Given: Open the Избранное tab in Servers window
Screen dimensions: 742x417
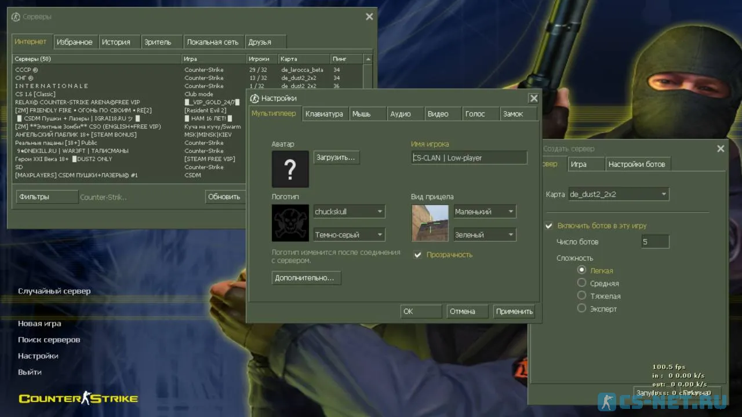Looking at the screenshot, I should [x=75, y=42].
